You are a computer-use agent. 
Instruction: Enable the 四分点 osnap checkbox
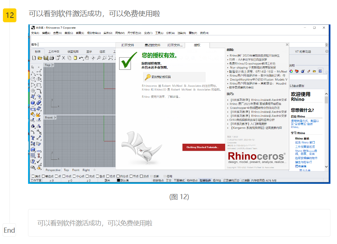click(x=118, y=176)
